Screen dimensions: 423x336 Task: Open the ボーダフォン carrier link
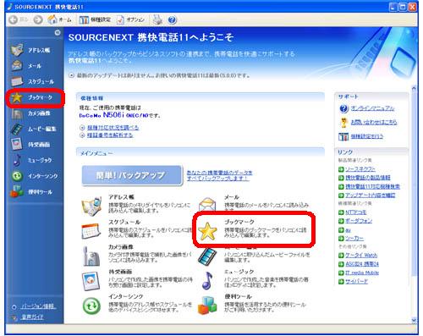pyautogui.click(x=359, y=221)
